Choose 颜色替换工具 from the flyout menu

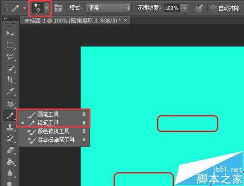coord(54,131)
